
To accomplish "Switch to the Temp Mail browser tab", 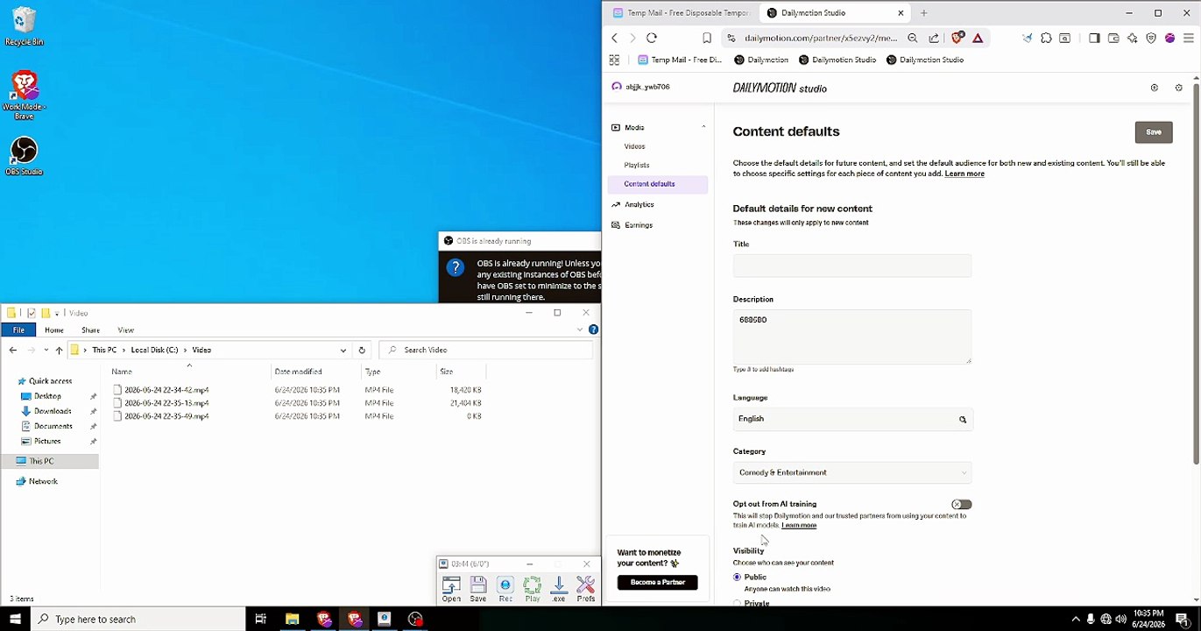I will click(x=681, y=13).
